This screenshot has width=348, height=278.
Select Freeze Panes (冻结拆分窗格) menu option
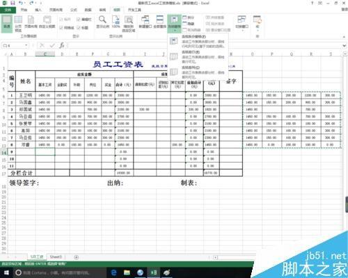(198, 42)
